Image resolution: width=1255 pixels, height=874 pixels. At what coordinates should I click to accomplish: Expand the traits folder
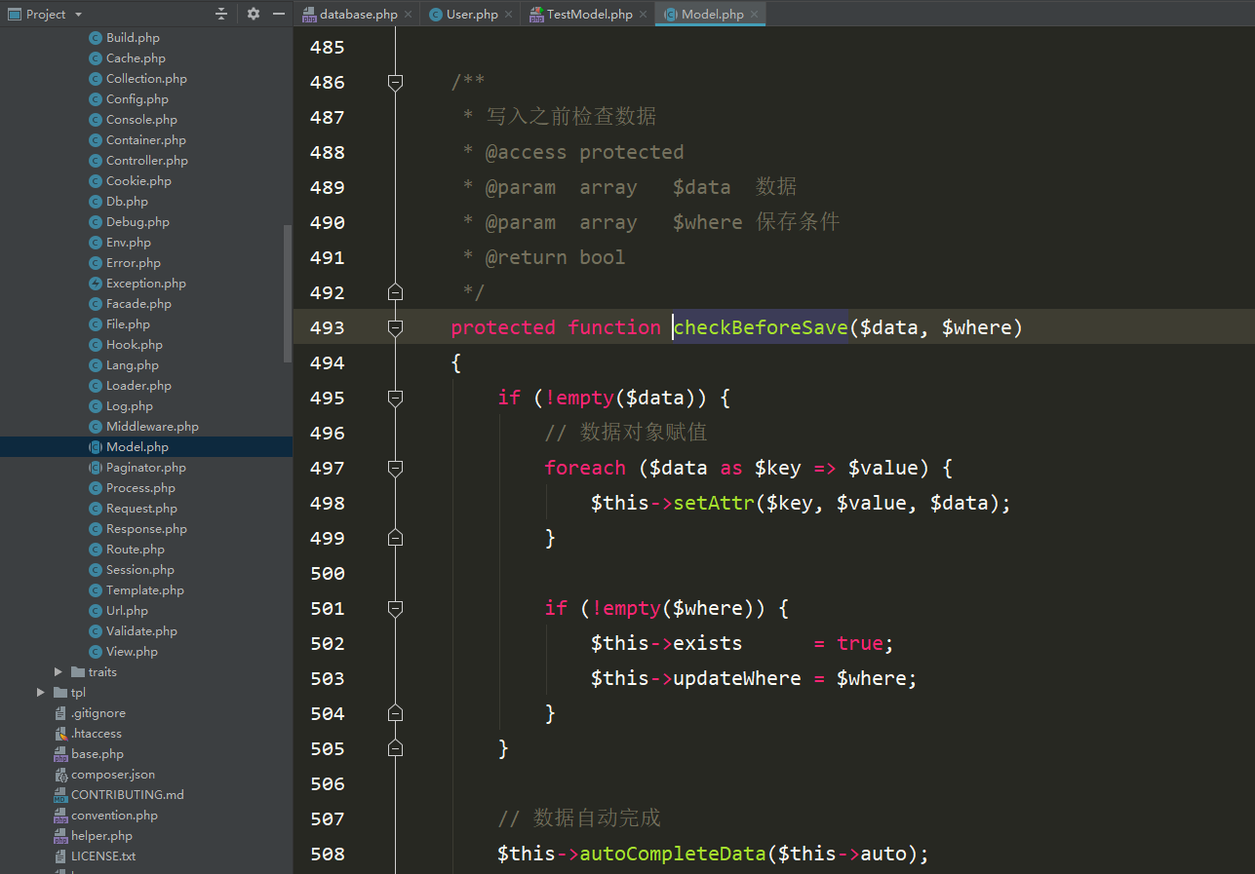(x=59, y=672)
